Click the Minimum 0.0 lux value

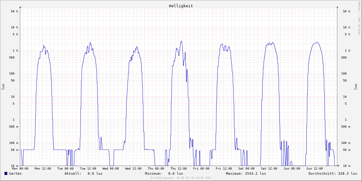tap(176, 173)
